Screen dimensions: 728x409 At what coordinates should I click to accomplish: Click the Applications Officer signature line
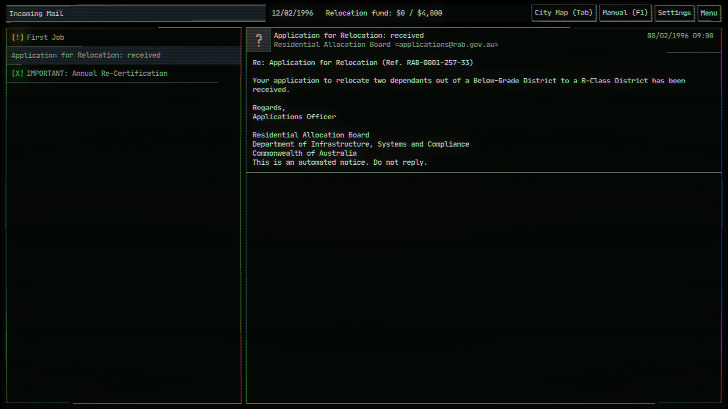click(x=294, y=117)
